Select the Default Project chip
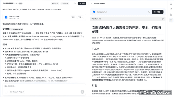 (x=17, y=92)
